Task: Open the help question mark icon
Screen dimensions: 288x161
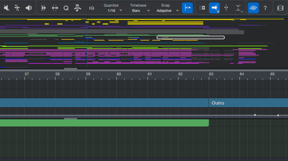Action: 265,8
